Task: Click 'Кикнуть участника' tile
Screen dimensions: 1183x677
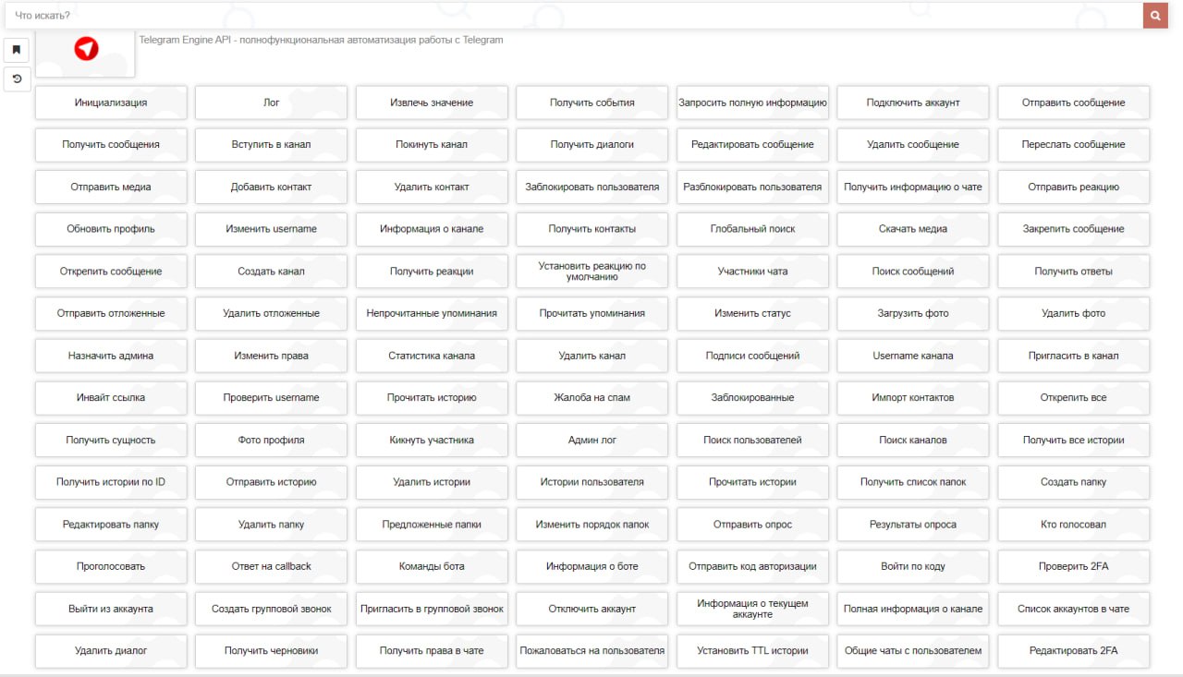Action: point(432,441)
